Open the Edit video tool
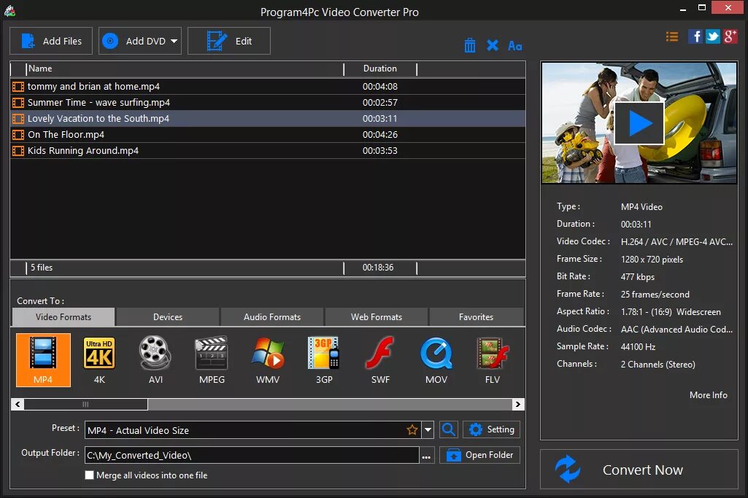Image resolution: width=748 pixels, height=498 pixels. 229,41
